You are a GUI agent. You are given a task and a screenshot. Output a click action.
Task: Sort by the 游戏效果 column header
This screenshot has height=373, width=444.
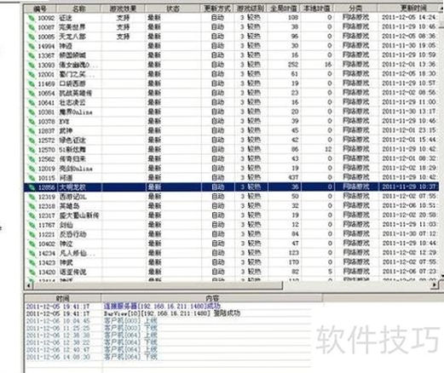(x=123, y=9)
